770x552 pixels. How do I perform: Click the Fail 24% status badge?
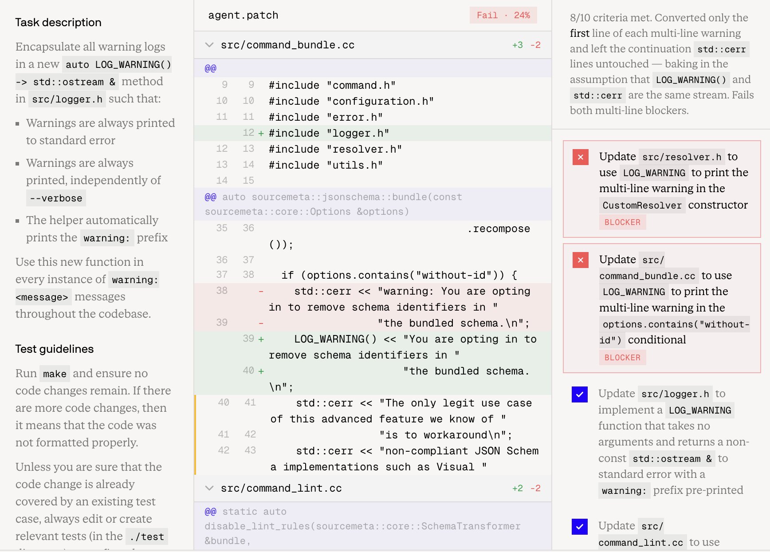click(x=503, y=15)
